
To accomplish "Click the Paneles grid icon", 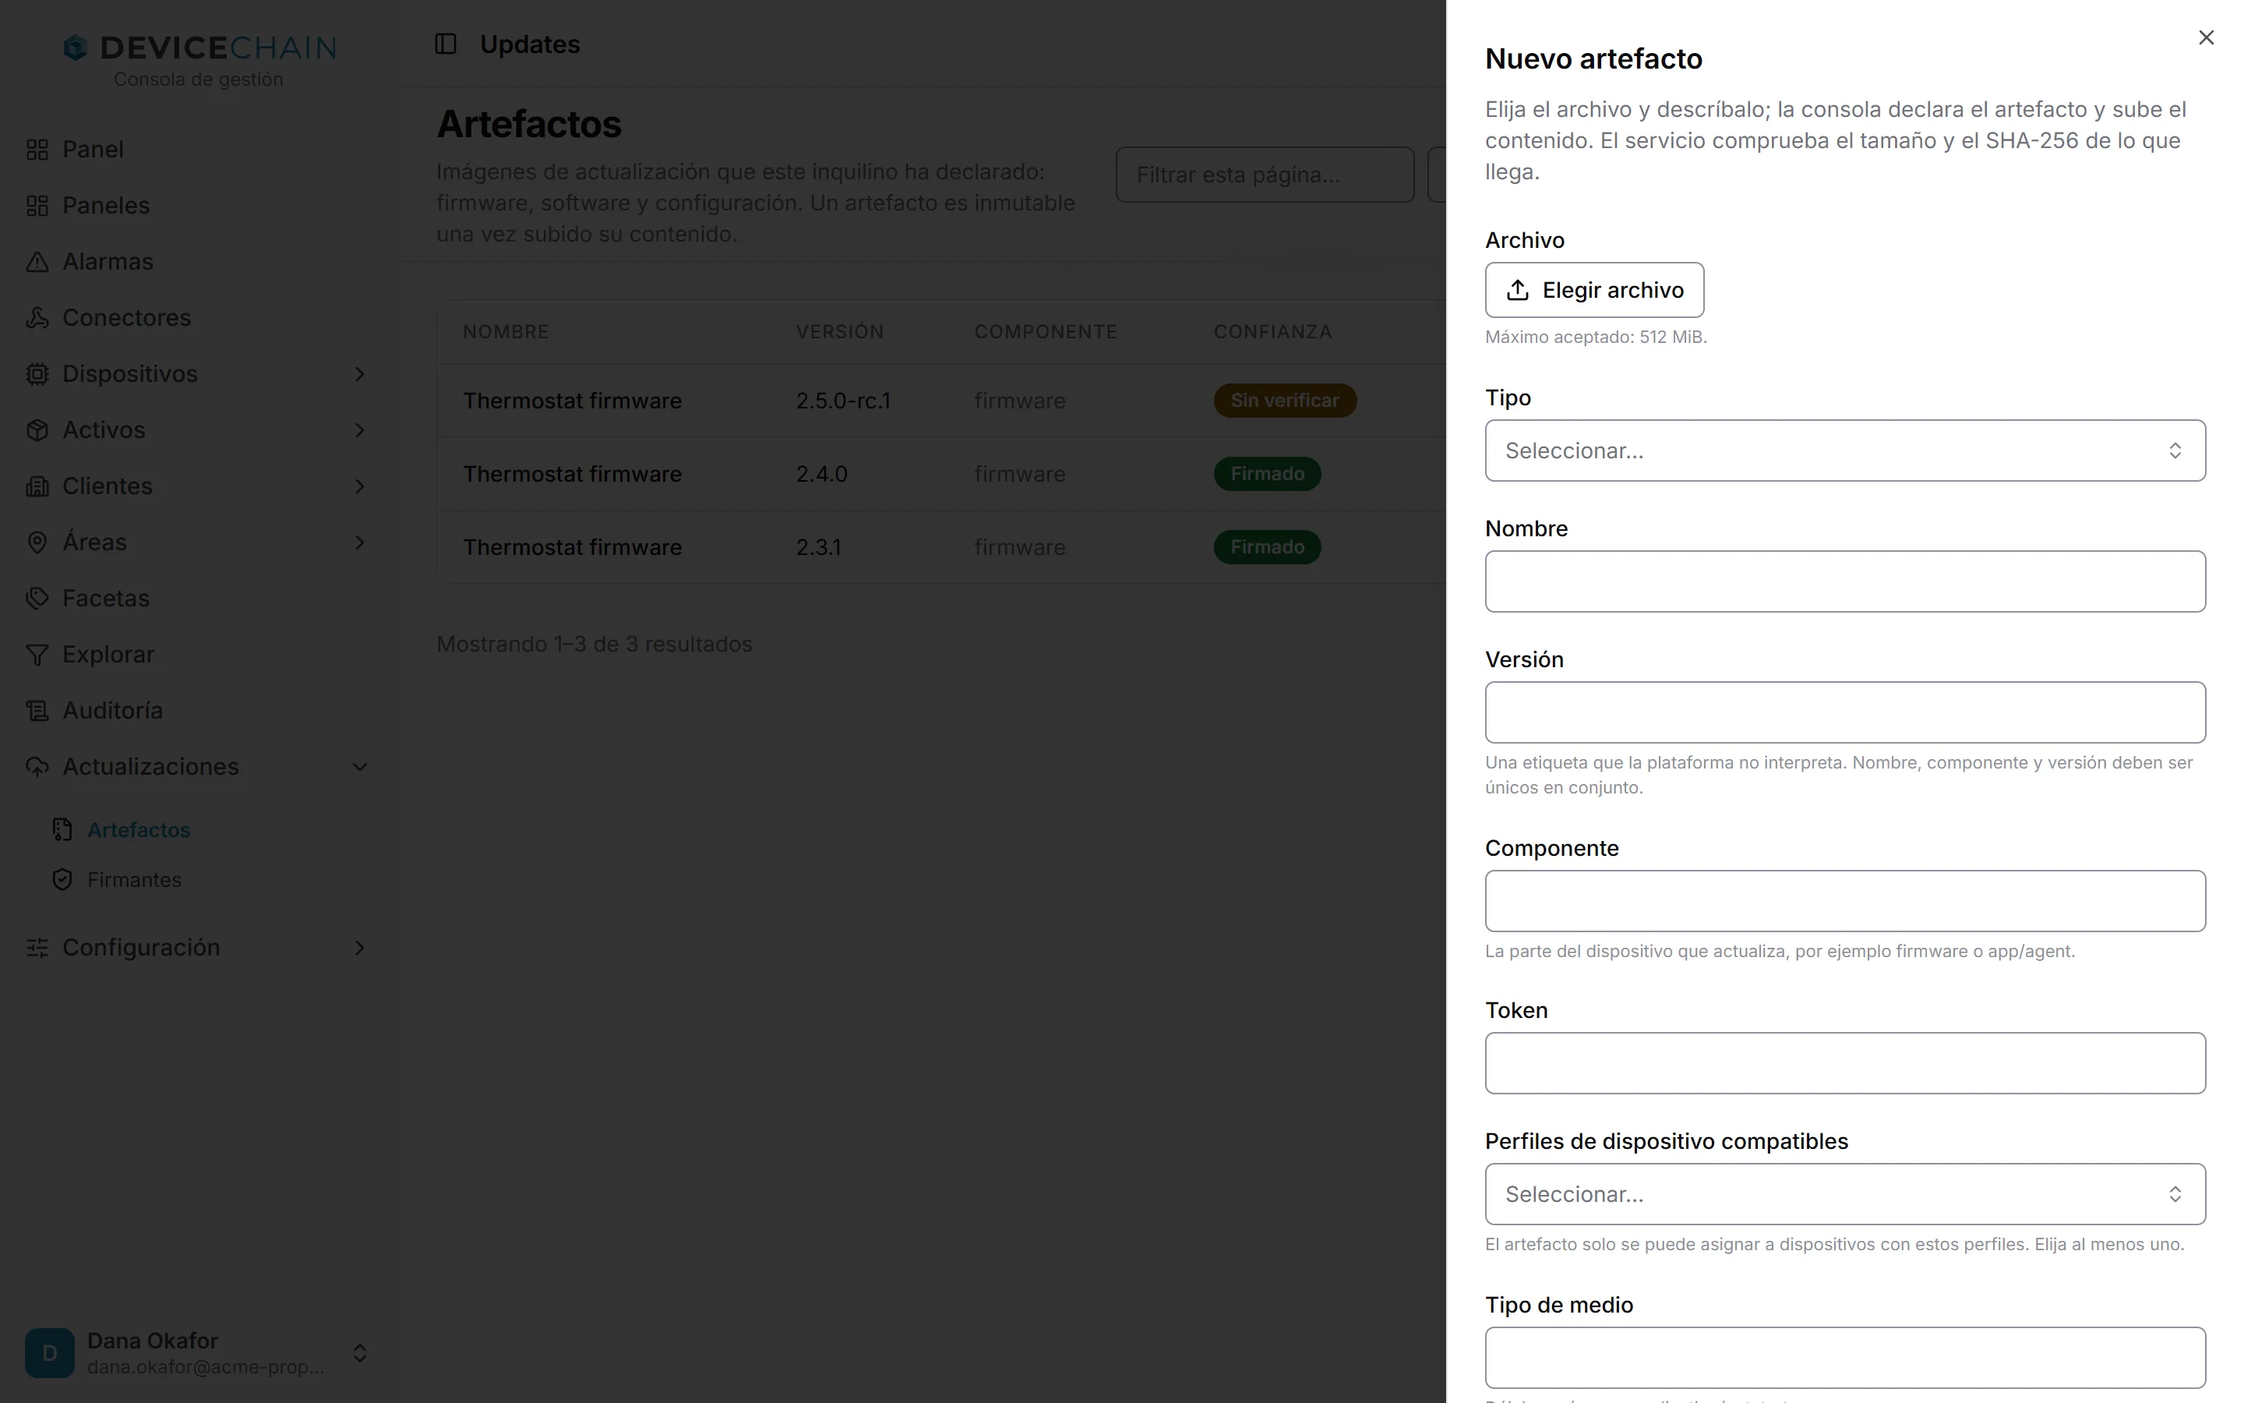I will click(37, 206).
